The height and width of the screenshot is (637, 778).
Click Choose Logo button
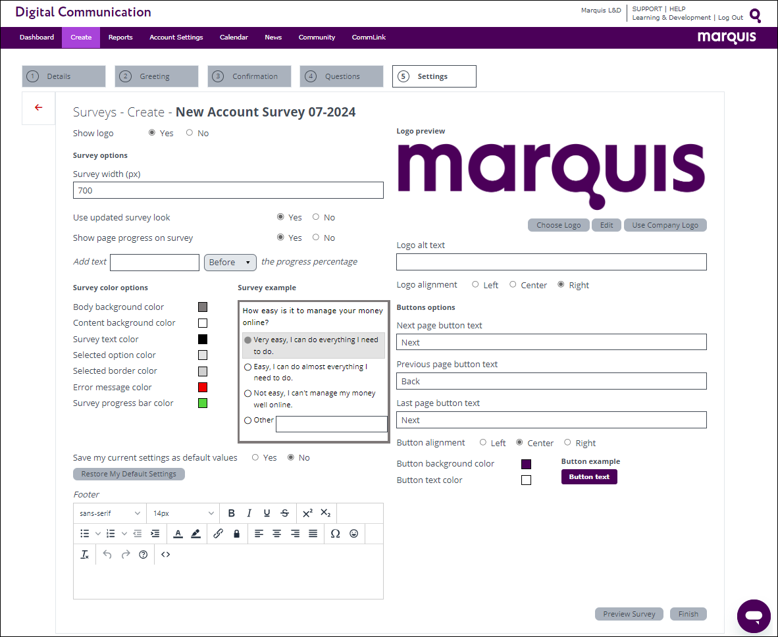pos(558,225)
